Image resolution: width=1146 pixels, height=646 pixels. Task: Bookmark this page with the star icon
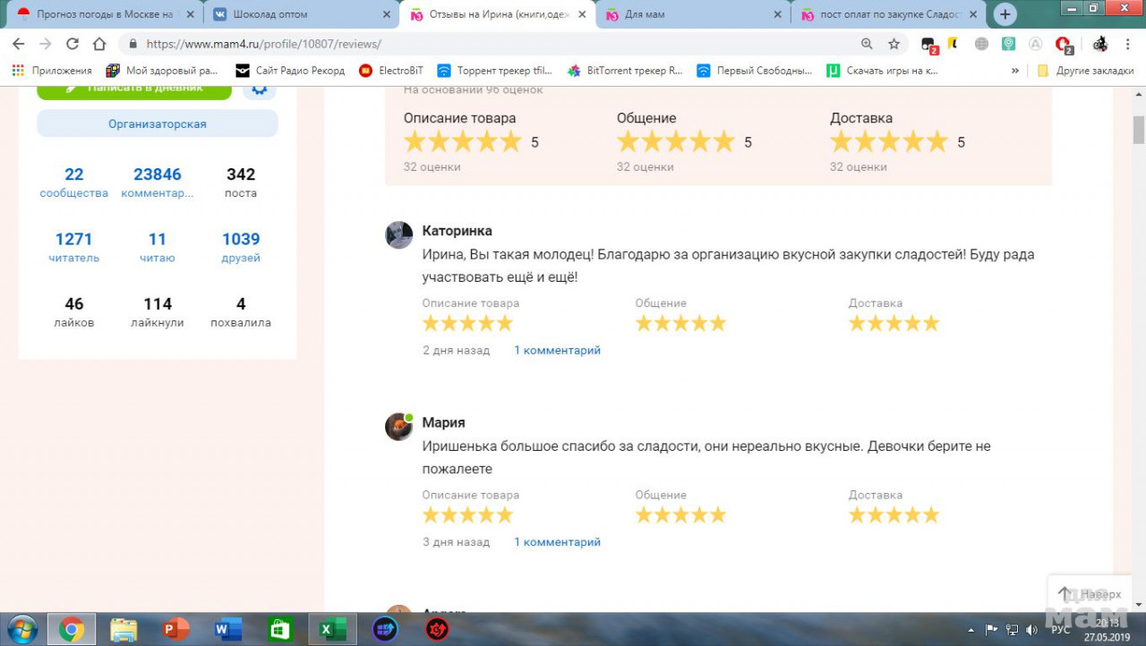(894, 44)
